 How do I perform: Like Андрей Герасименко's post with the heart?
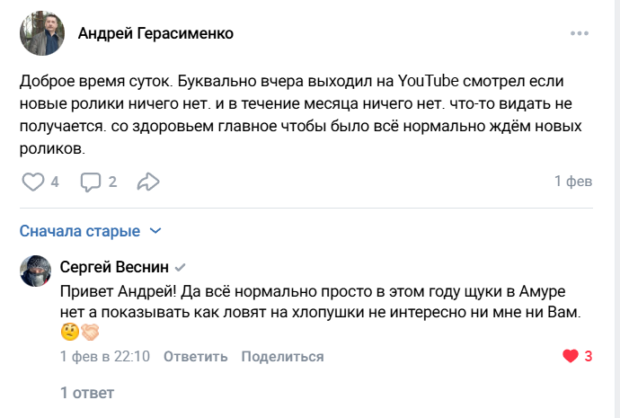coord(33,182)
